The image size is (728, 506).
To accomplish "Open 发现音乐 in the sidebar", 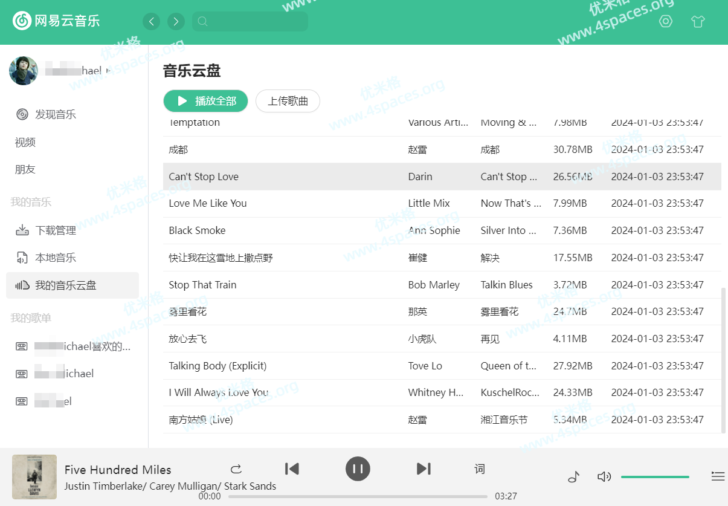I will [x=55, y=114].
